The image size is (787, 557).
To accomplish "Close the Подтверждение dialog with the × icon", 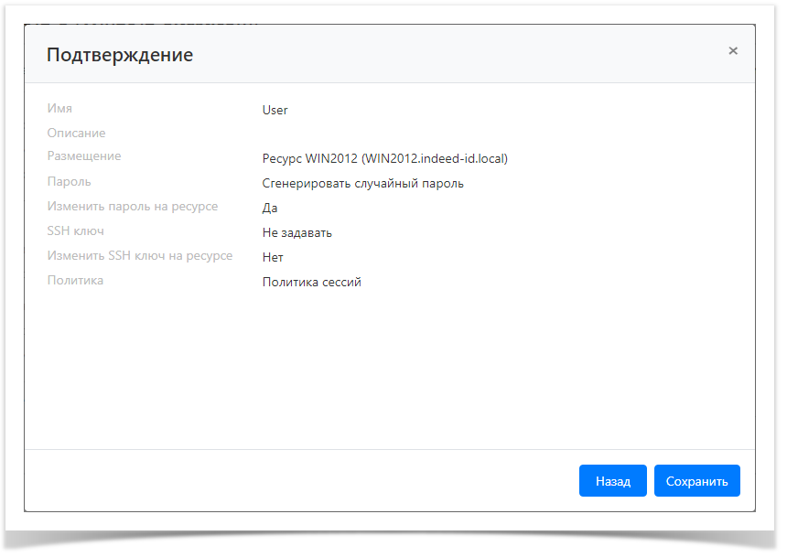I will (733, 50).
